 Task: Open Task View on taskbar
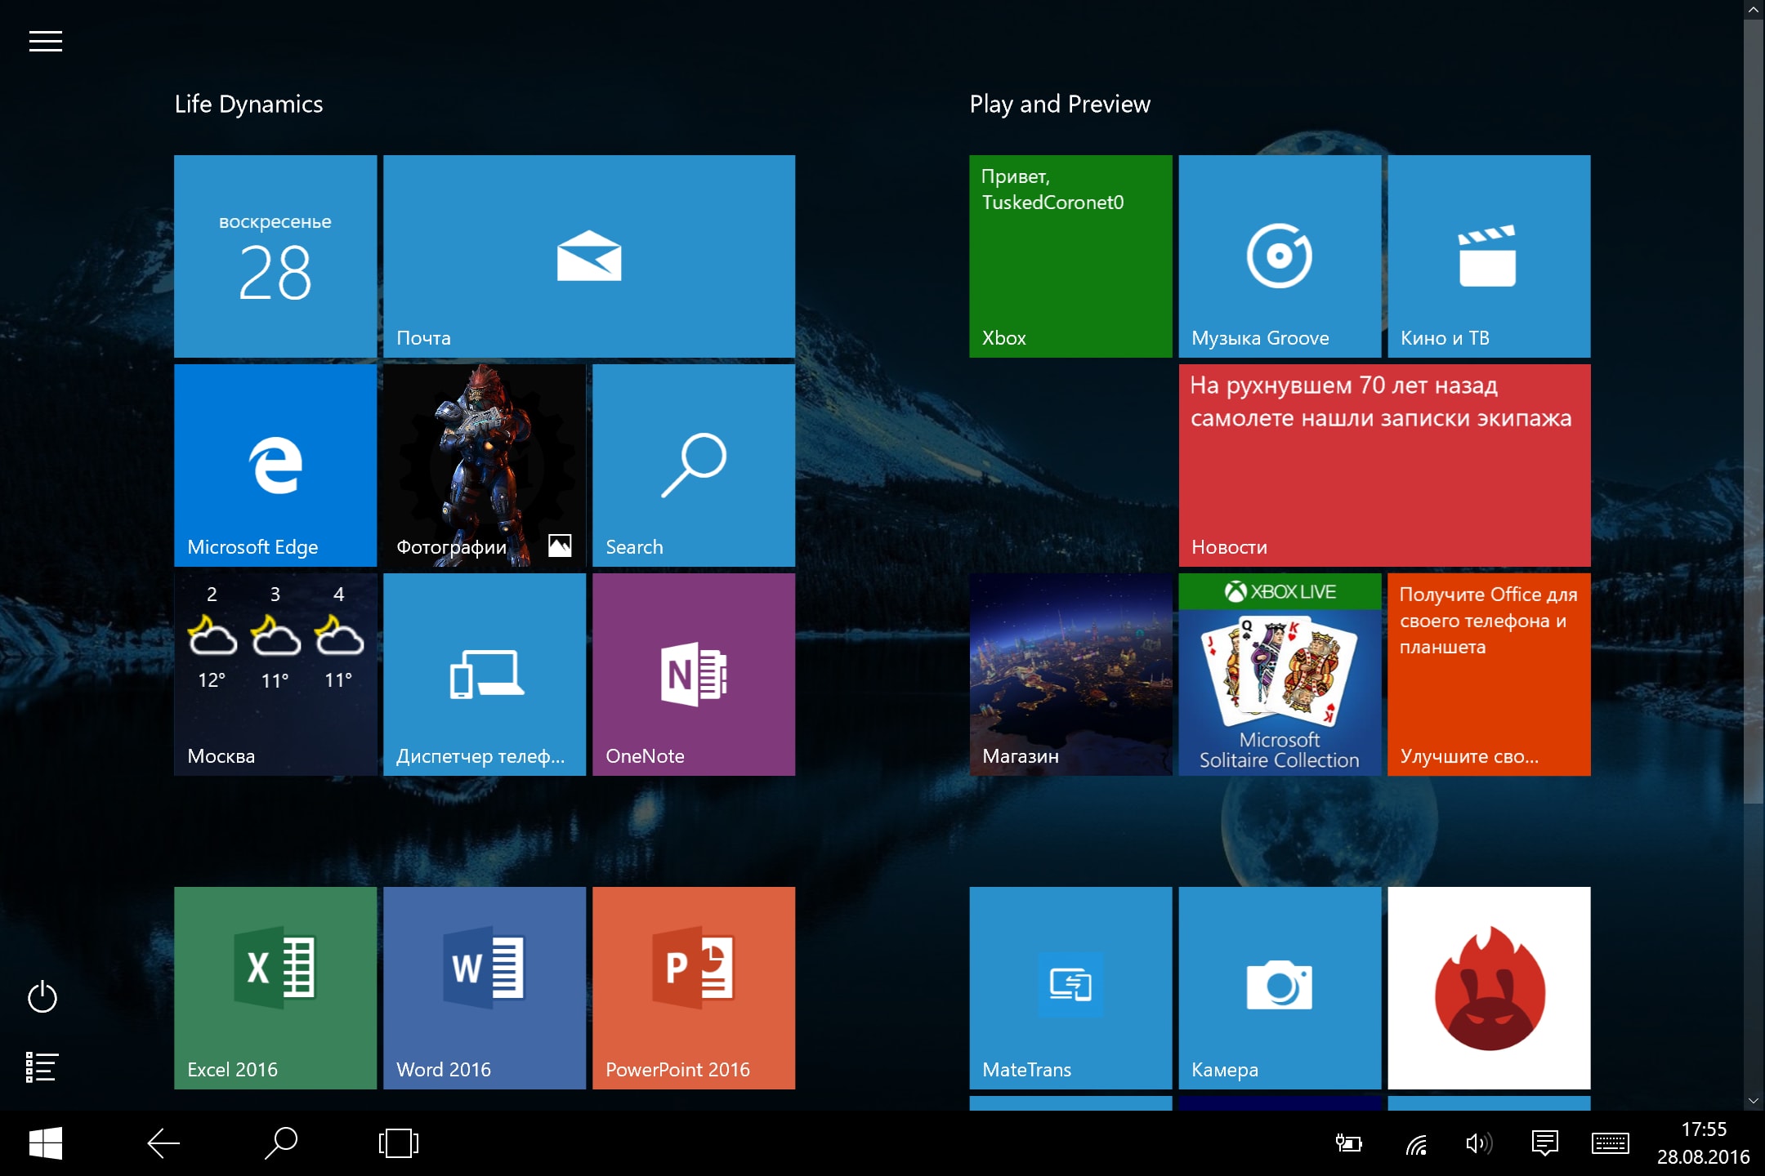click(399, 1143)
